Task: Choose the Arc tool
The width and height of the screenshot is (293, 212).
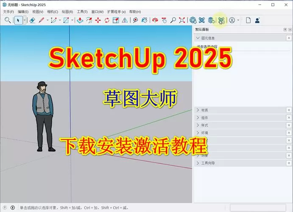Action: pos(53,20)
